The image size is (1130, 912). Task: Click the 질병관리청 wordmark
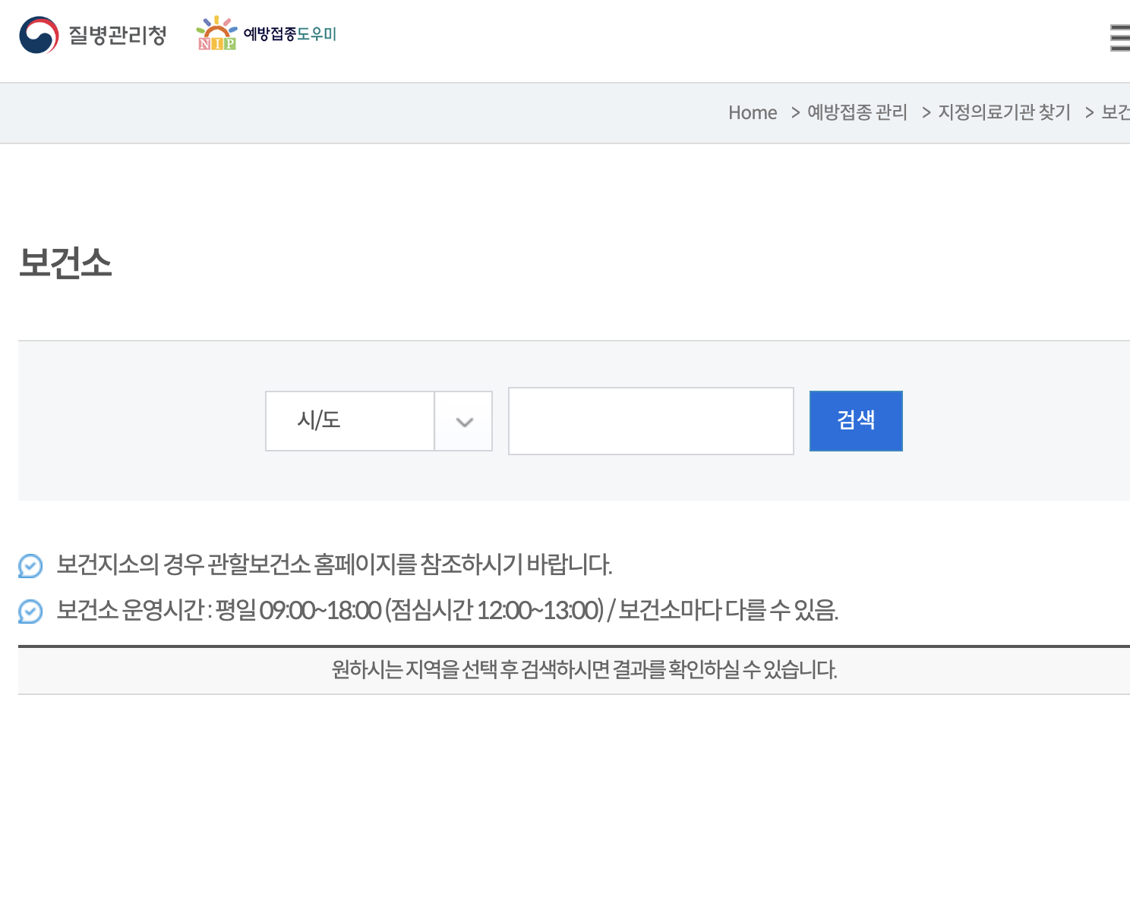click(x=117, y=33)
